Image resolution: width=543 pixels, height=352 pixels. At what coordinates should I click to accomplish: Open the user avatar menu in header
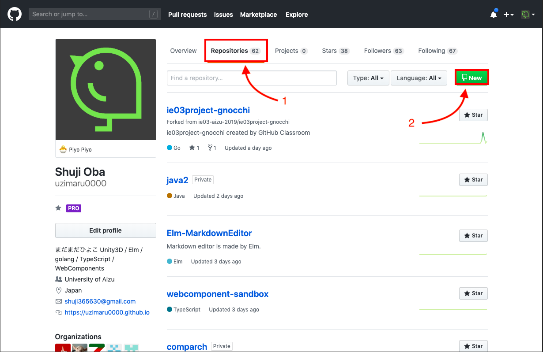coord(528,15)
